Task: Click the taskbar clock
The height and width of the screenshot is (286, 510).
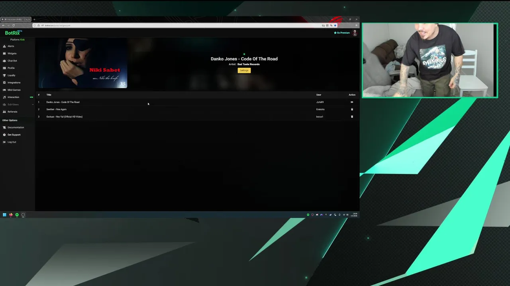Action: [x=355, y=214]
